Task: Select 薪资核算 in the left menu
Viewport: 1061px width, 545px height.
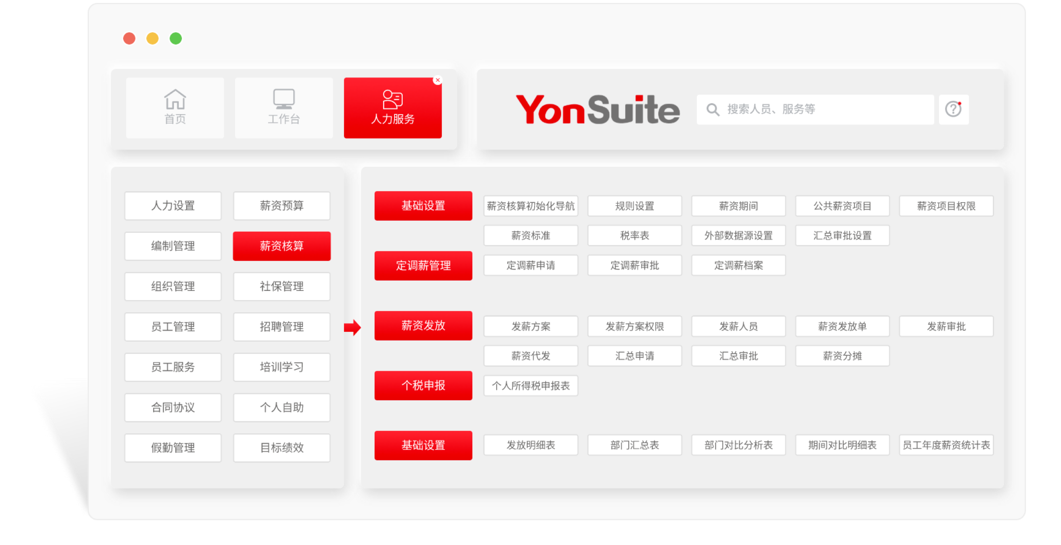Action: pos(282,246)
